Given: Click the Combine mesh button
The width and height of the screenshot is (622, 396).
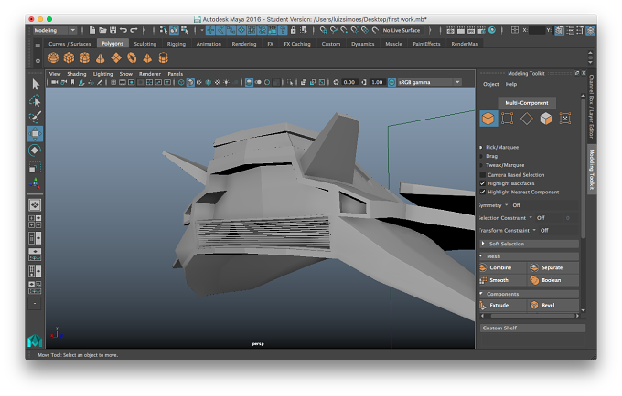Looking at the screenshot, I should pos(502,268).
